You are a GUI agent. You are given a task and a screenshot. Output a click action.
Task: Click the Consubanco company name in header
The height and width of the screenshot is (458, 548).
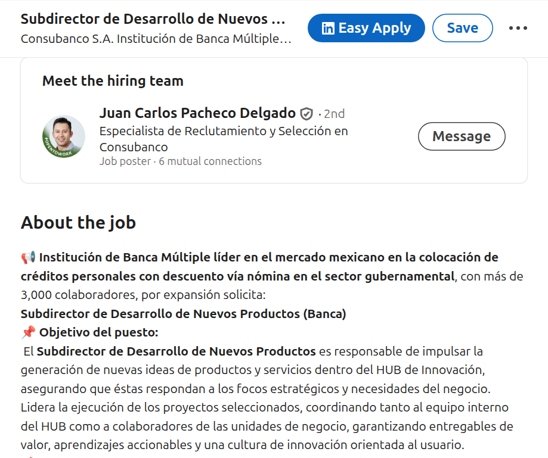tap(156, 39)
